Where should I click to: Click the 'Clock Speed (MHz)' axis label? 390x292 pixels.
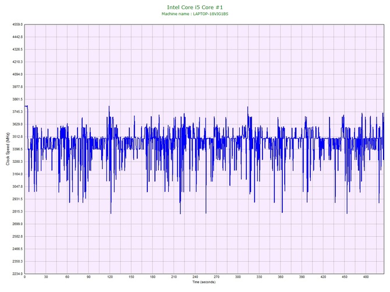point(8,149)
